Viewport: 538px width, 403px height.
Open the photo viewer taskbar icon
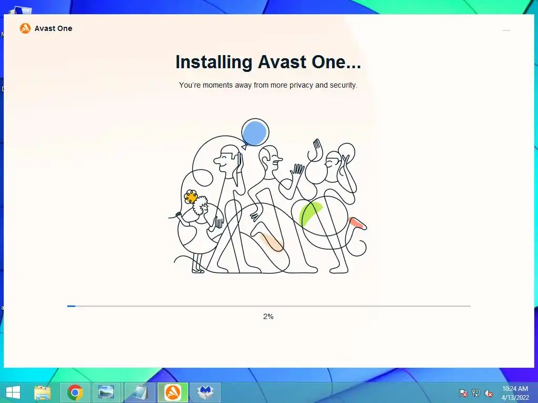coord(106,393)
